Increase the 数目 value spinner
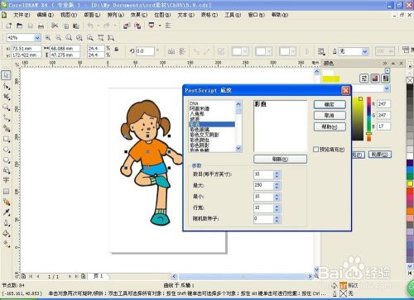The height and width of the screenshot is (300, 414). 277,173
